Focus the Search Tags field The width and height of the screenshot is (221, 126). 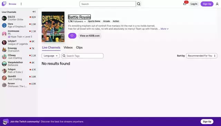(x=83, y=56)
